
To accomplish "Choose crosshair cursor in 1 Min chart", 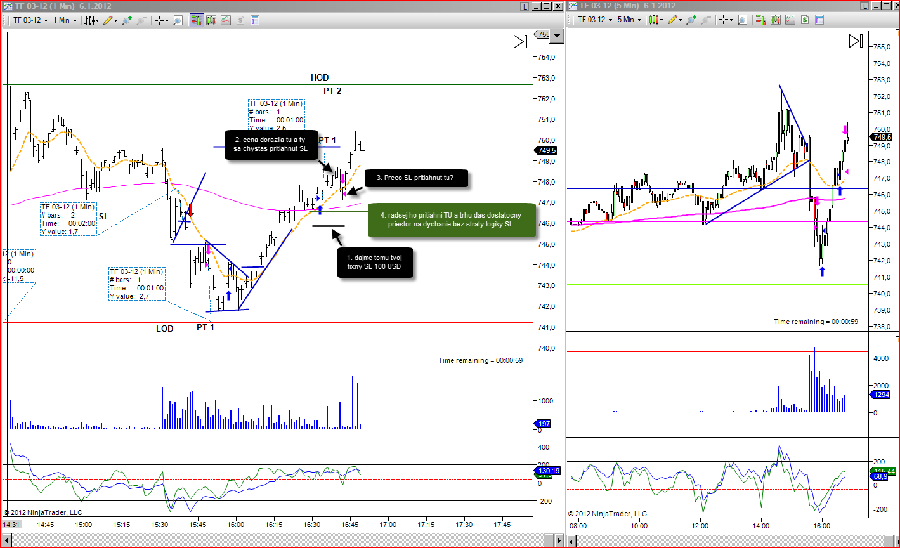I will click(159, 20).
